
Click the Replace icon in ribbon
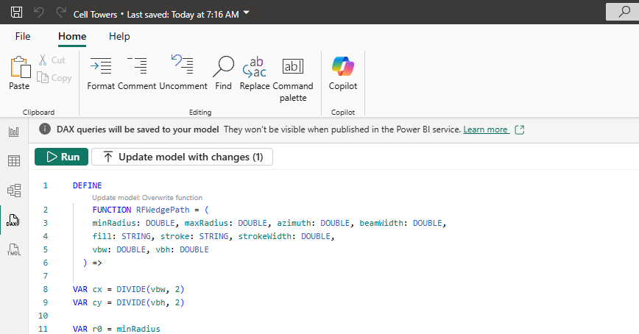pos(255,74)
